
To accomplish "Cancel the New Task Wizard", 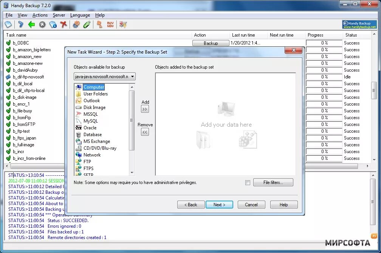I will (x=251, y=204).
